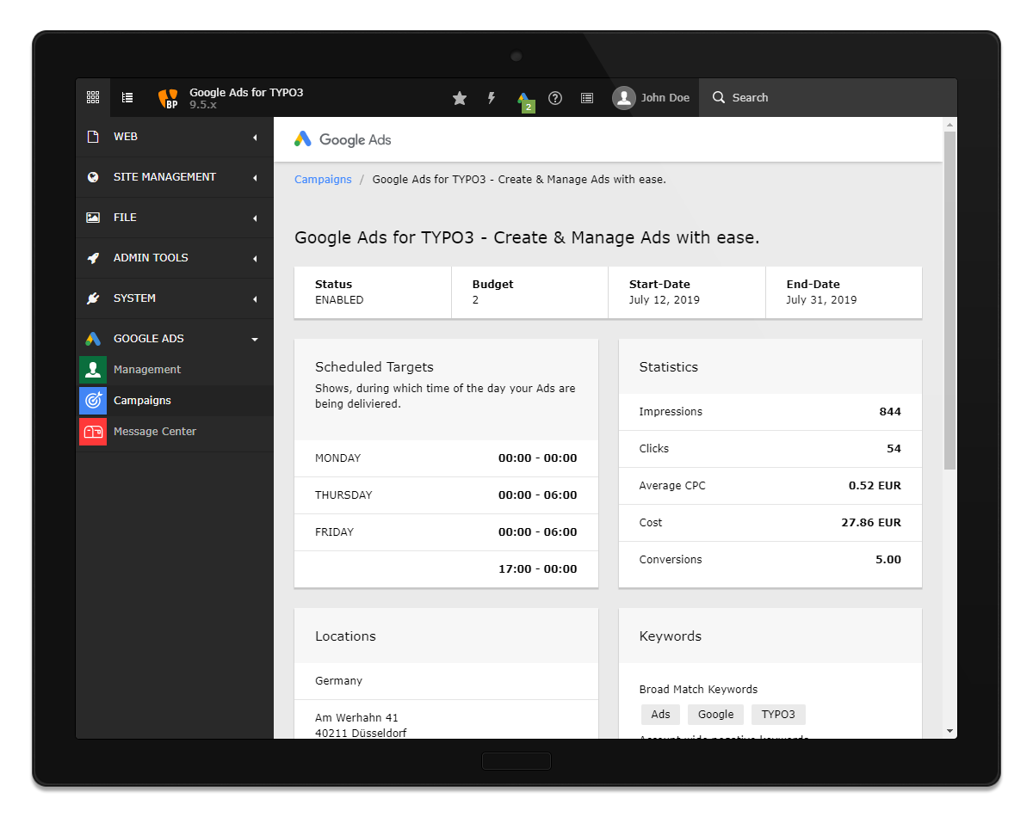This screenshot has width=1033, height=817.
Task: Expand the WEB module group arrow
Action: point(255,138)
